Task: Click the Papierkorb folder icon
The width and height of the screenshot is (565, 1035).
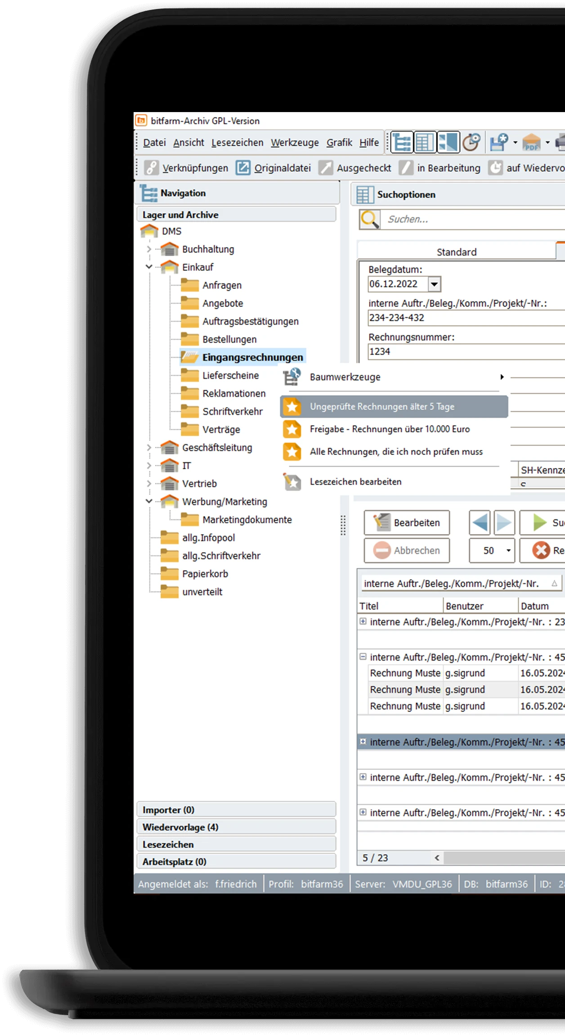Action: [x=170, y=574]
